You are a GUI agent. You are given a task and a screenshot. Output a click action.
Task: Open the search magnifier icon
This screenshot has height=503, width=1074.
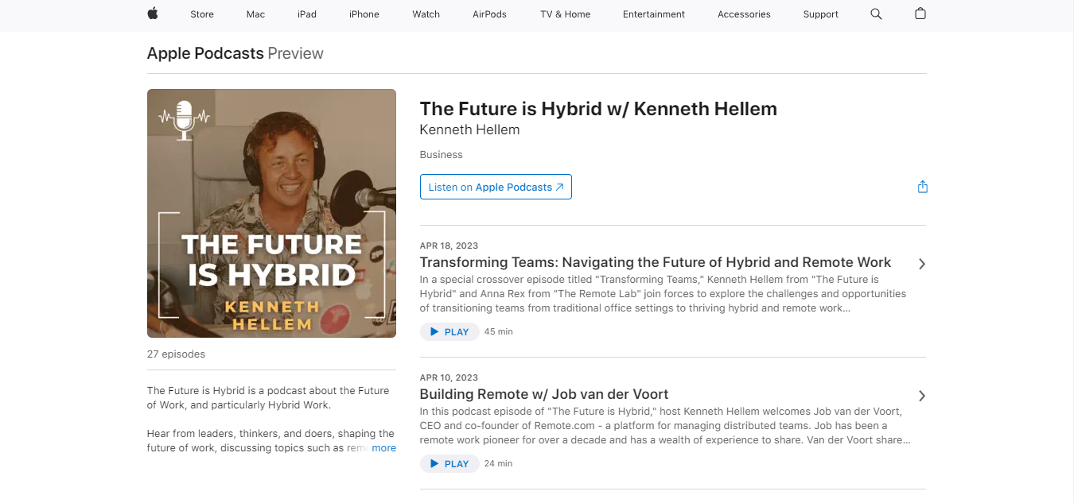coord(876,14)
